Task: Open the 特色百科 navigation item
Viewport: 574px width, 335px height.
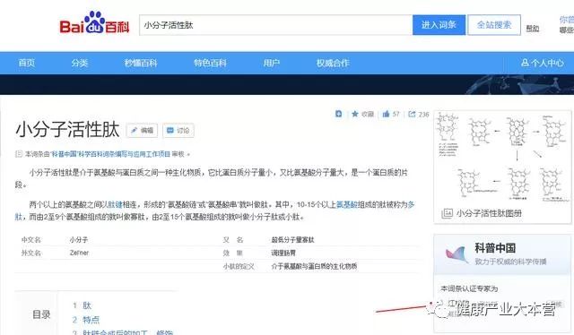Action: 210,63
